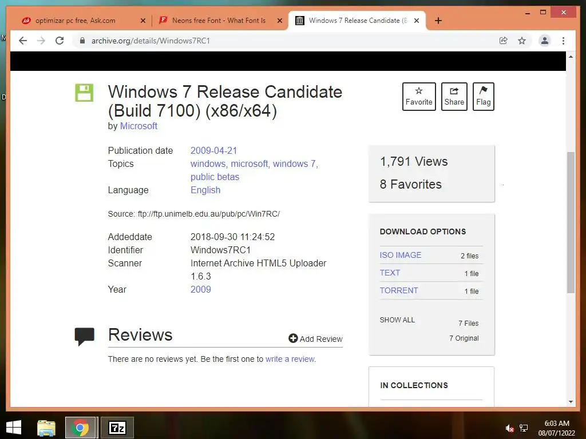Click the 8 Favorites text

point(411,184)
